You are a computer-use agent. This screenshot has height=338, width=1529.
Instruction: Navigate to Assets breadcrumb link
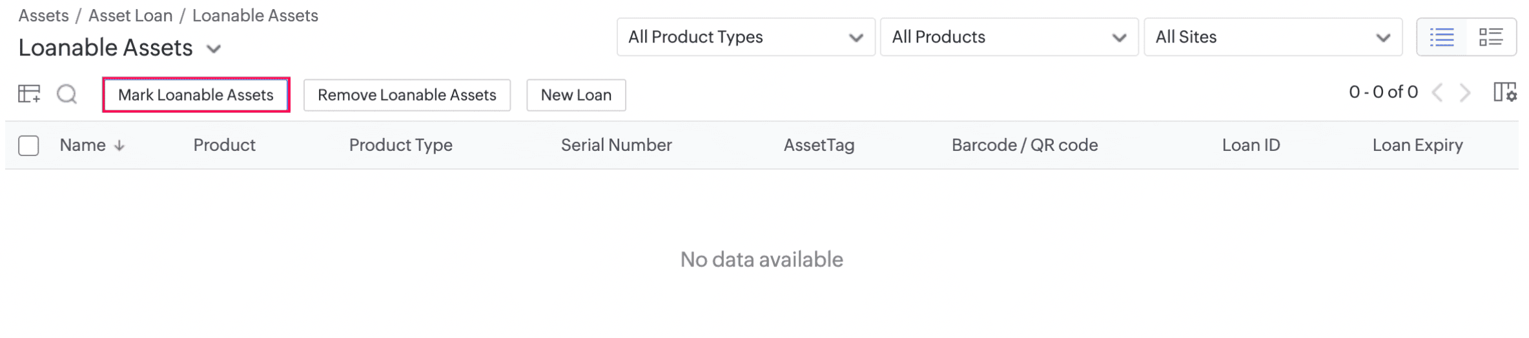click(43, 15)
